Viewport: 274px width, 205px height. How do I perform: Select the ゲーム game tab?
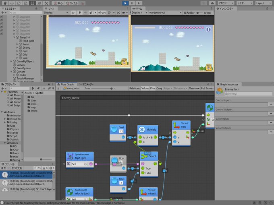pyautogui.click(x=137, y=8)
